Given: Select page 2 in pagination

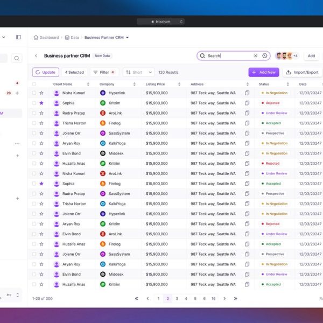Looking at the screenshot, I should pos(167,298).
